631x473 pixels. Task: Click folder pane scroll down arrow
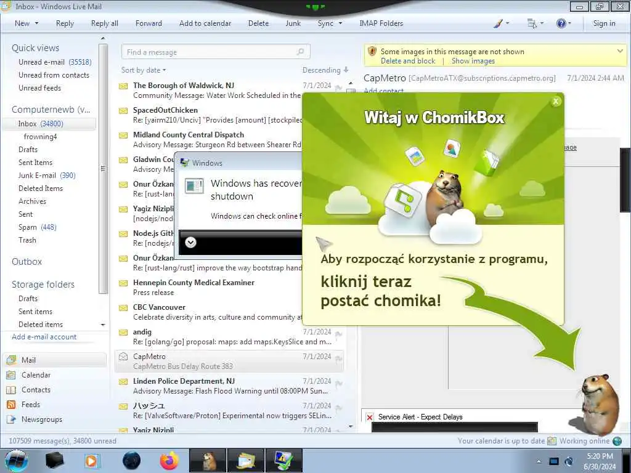(103, 325)
